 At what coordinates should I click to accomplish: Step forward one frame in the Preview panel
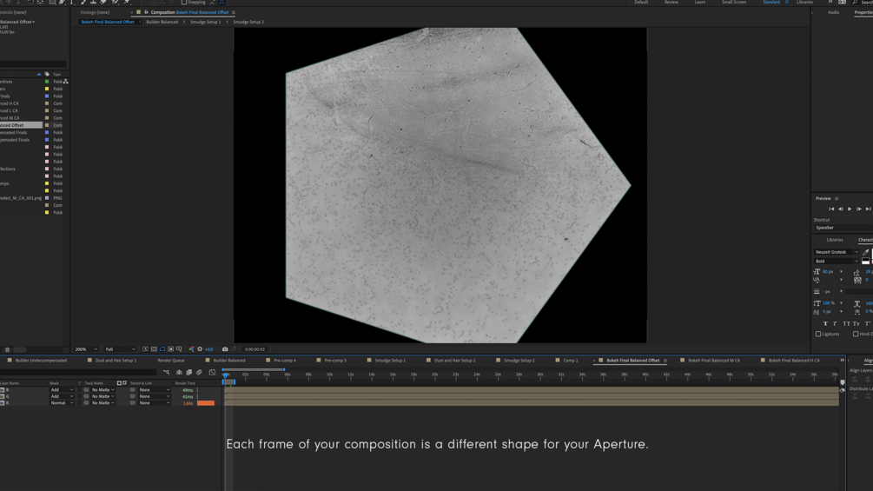click(x=858, y=209)
